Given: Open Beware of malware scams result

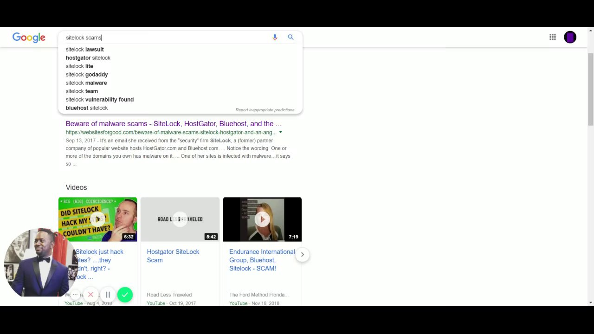Looking at the screenshot, I should 173,123.
